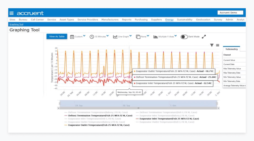Click the Current Value row
This screenshot has height=141, width=254.
tap(234, 60)
